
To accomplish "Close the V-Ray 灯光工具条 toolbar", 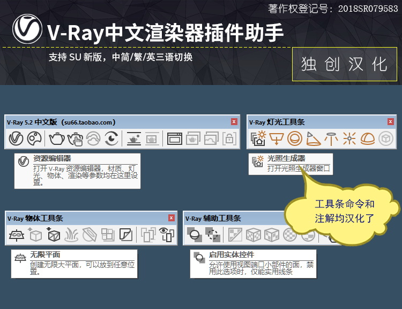I will point(390,122).
